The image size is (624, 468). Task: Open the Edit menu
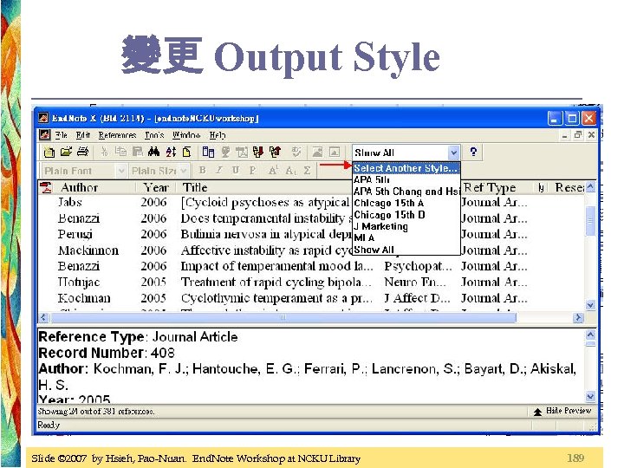pyautogui.click(x=83, y=135)
